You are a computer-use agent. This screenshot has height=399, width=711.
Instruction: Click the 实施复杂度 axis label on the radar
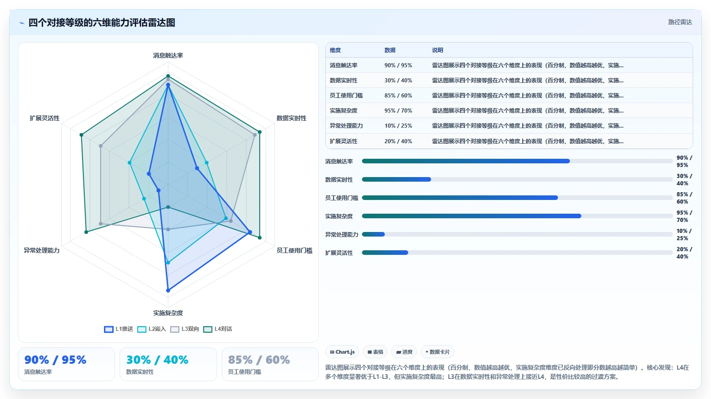(168, 313)
